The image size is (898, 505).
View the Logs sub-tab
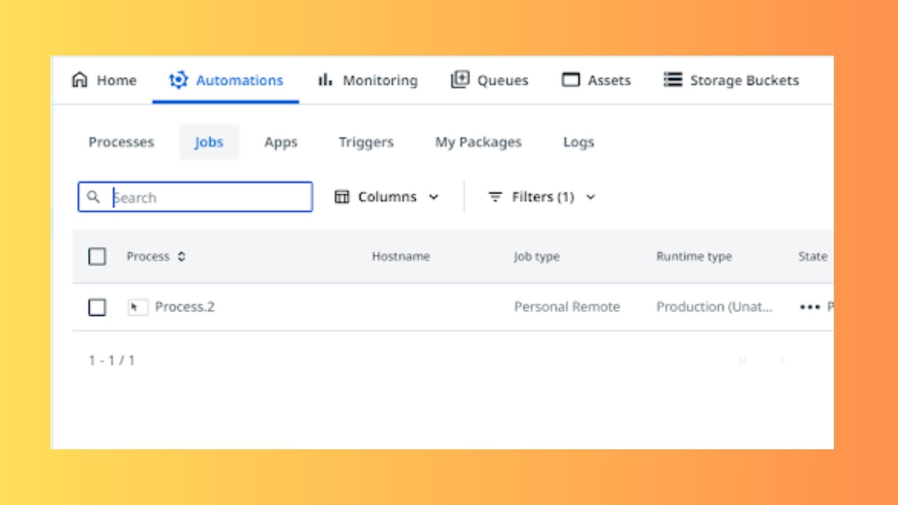pos(579,142)
